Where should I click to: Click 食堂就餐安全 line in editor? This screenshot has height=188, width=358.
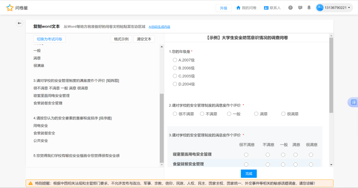pyautogui.click(x=44, y=133)
